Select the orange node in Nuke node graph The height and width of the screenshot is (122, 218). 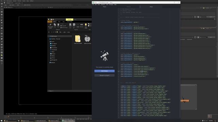pos(185,101)
